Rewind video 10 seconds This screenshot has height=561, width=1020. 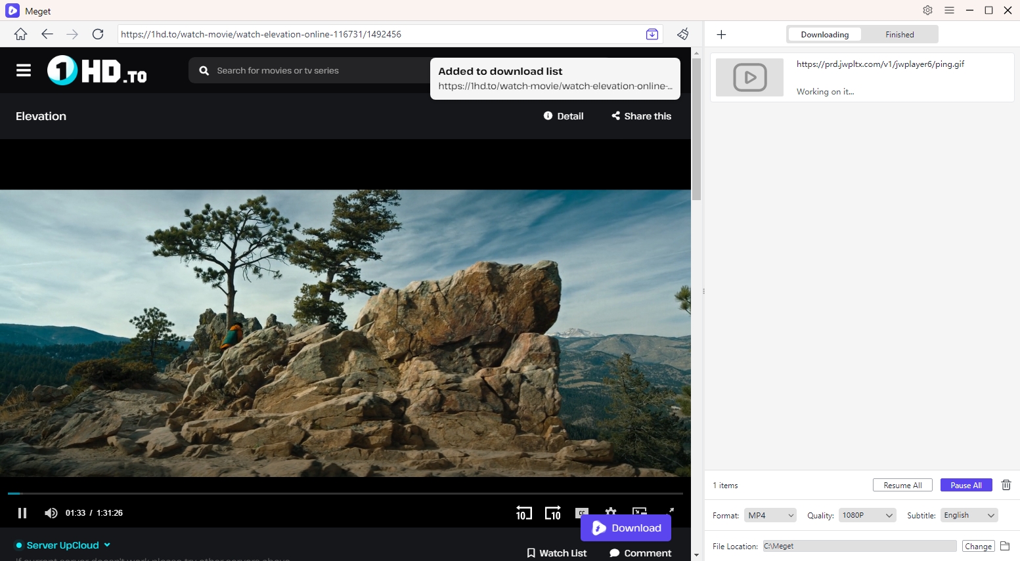click(523, 512)
